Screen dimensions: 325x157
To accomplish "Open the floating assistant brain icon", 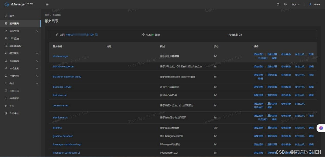I will [x=321, y=128].
